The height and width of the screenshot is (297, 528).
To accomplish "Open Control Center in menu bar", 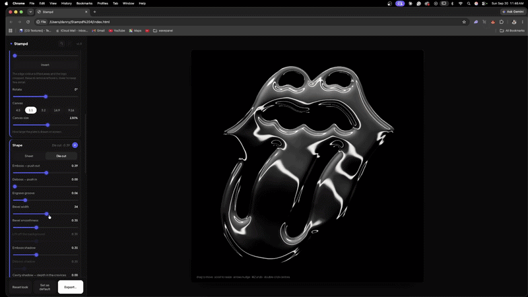I will (484, 3).
